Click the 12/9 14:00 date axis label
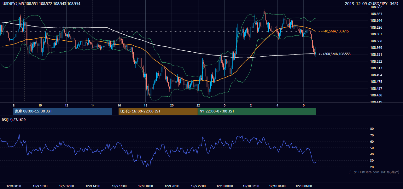This screenshot has width=403, height=189. pos(93,186)
